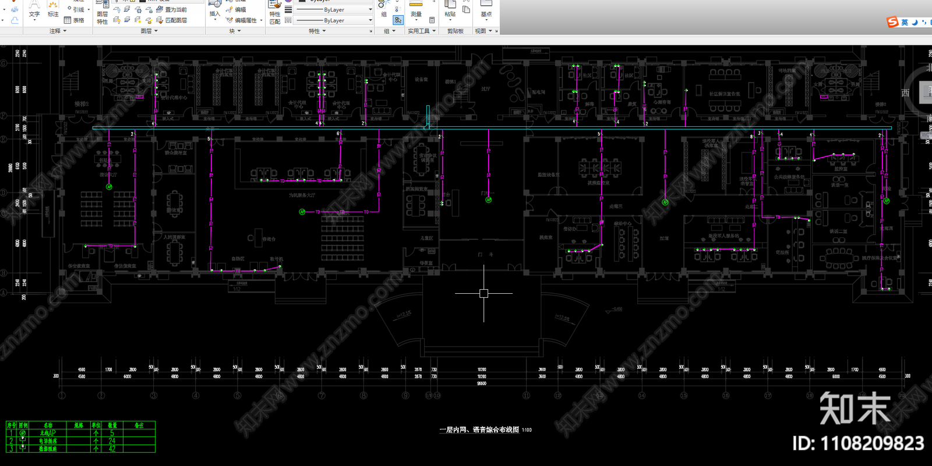The height and width of the screenshot is (466, 932).
Task: Click the 基点 base point tool
Action: click(486, 9)
